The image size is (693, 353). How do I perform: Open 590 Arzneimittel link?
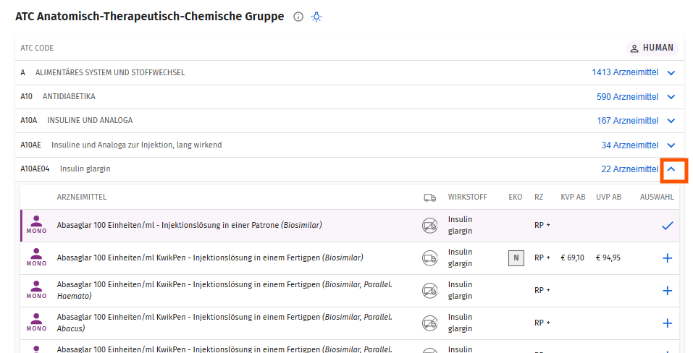(x=627, y=97)
